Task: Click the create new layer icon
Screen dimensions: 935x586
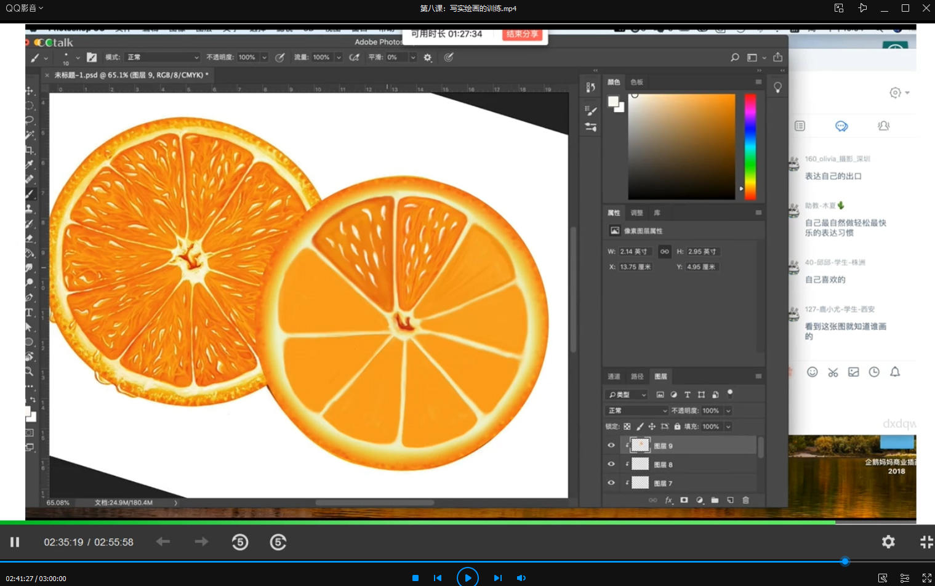Action: click(x=730, y=500)
